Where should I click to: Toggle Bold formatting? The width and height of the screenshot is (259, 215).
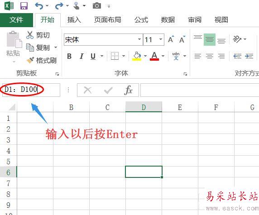(69, 56)
